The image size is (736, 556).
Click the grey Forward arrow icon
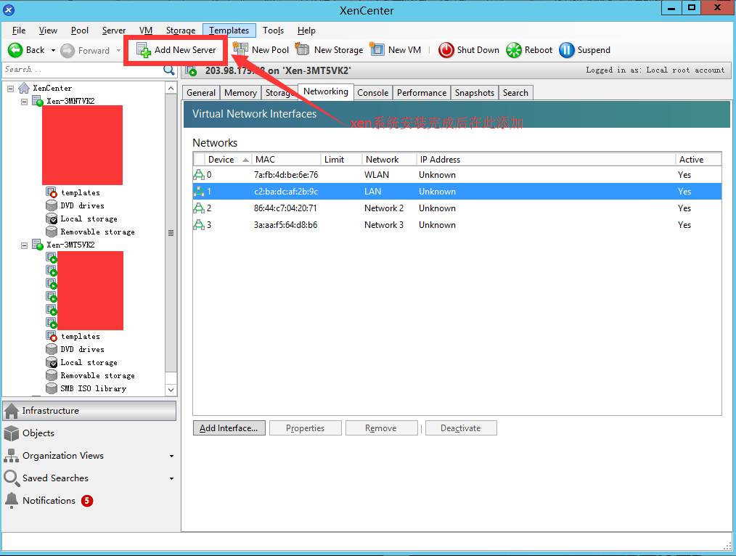[x=68, y=51]
